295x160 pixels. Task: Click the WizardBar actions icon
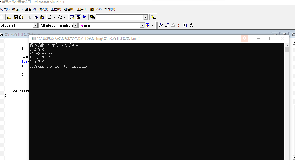(148, 25)
